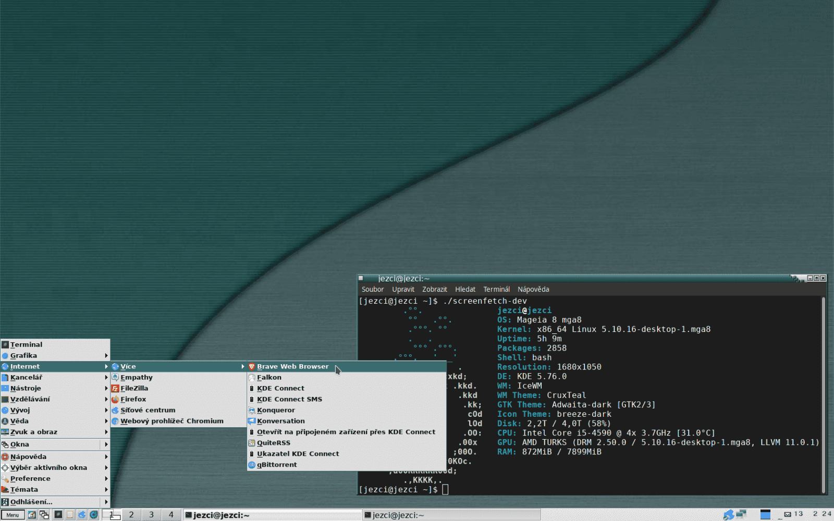This screenshot has height=521, width=834.
Task: Open the mail icon showing 13 messages
Action: pos(788,514)
